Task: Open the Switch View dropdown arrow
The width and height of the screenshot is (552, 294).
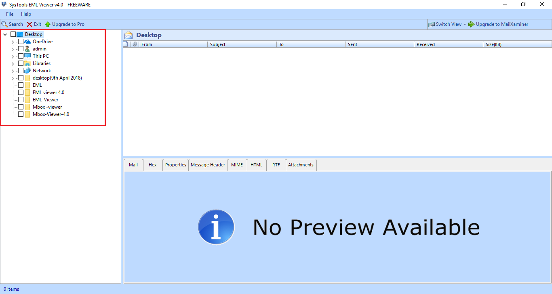Action: (465, 24)
